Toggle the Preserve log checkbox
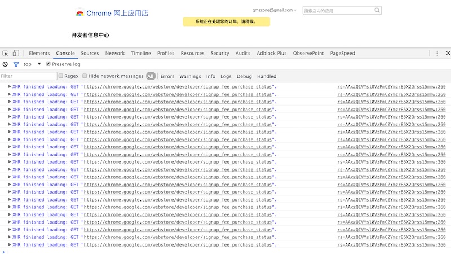 (48, 64)
